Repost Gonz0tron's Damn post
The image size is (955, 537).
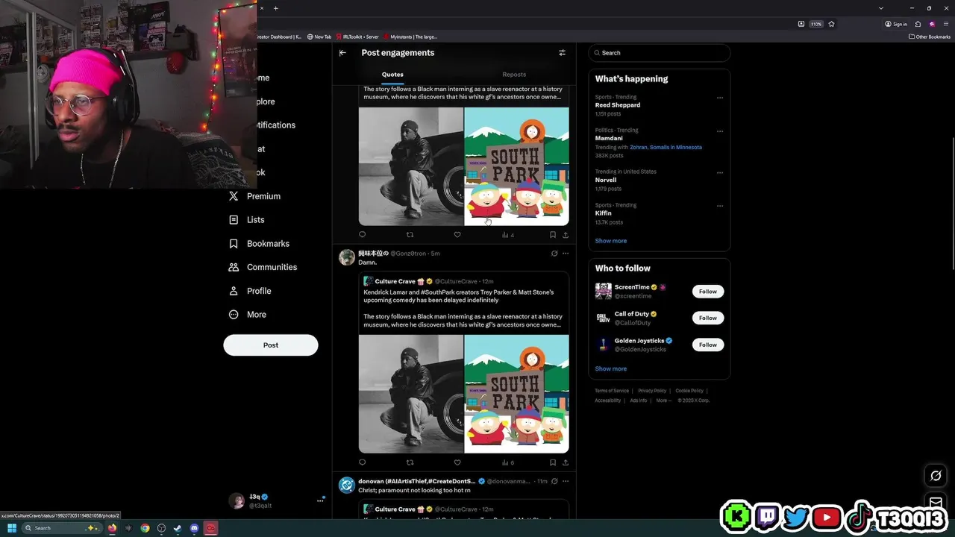click(x=410, y=462)
